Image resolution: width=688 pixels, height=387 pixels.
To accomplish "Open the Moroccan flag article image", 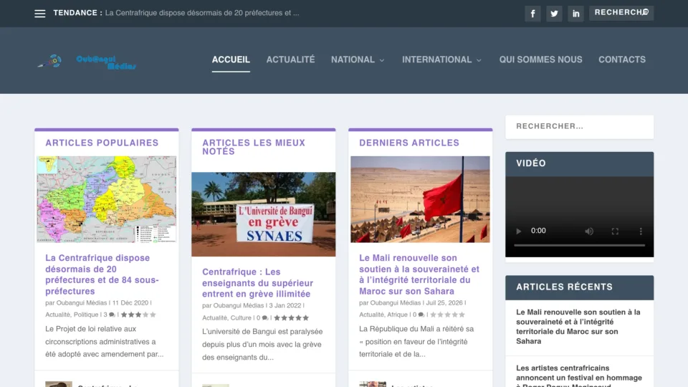I will tap(420, 199).
